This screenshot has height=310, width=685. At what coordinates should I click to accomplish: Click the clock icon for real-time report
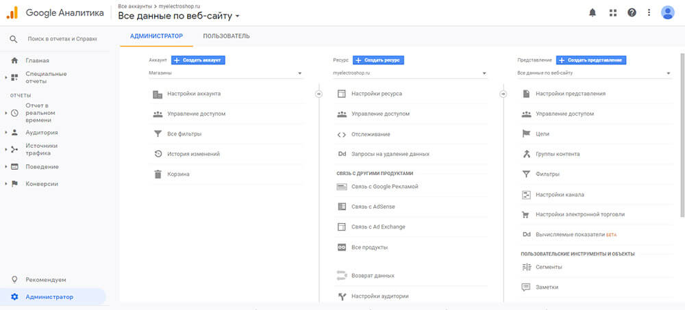point(14,113)
